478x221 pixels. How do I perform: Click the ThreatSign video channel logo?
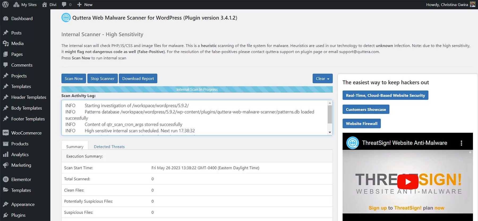pyautogui.click(x=353, y=143)
